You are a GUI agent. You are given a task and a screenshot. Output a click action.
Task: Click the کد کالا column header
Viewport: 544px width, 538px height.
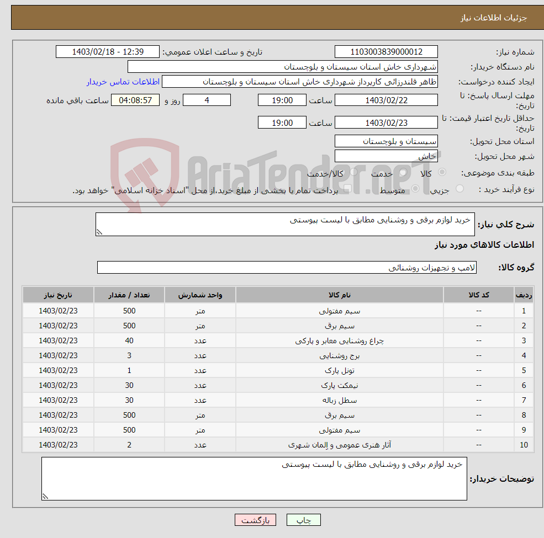[x=479, y=295]
